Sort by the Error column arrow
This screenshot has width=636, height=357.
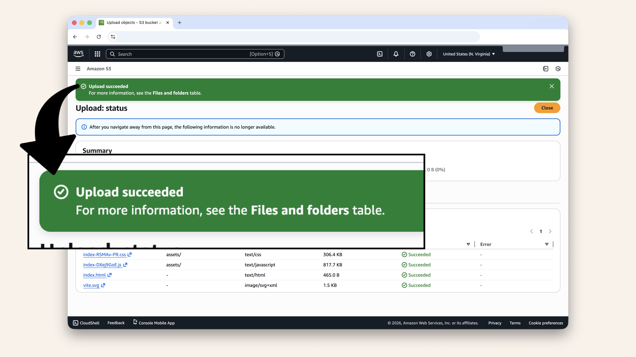pyautogui.click(x=547, y=244)
